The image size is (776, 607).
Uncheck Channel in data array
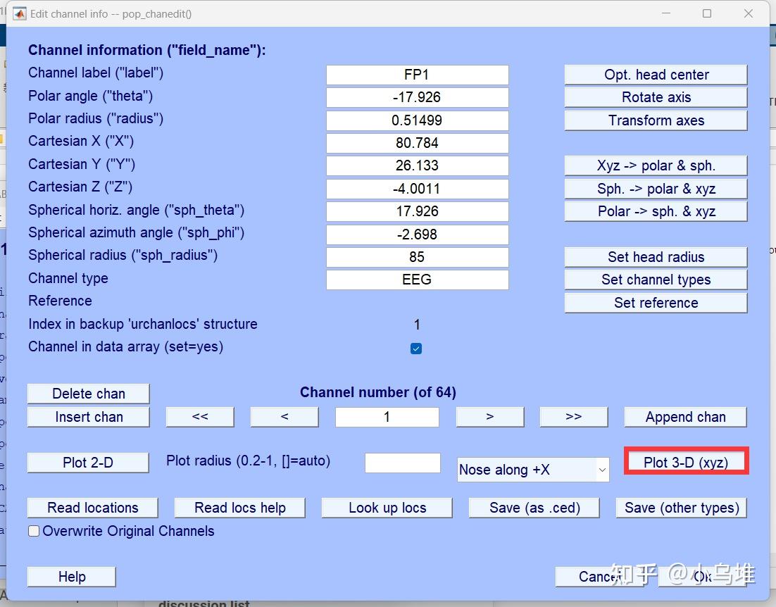416,347
